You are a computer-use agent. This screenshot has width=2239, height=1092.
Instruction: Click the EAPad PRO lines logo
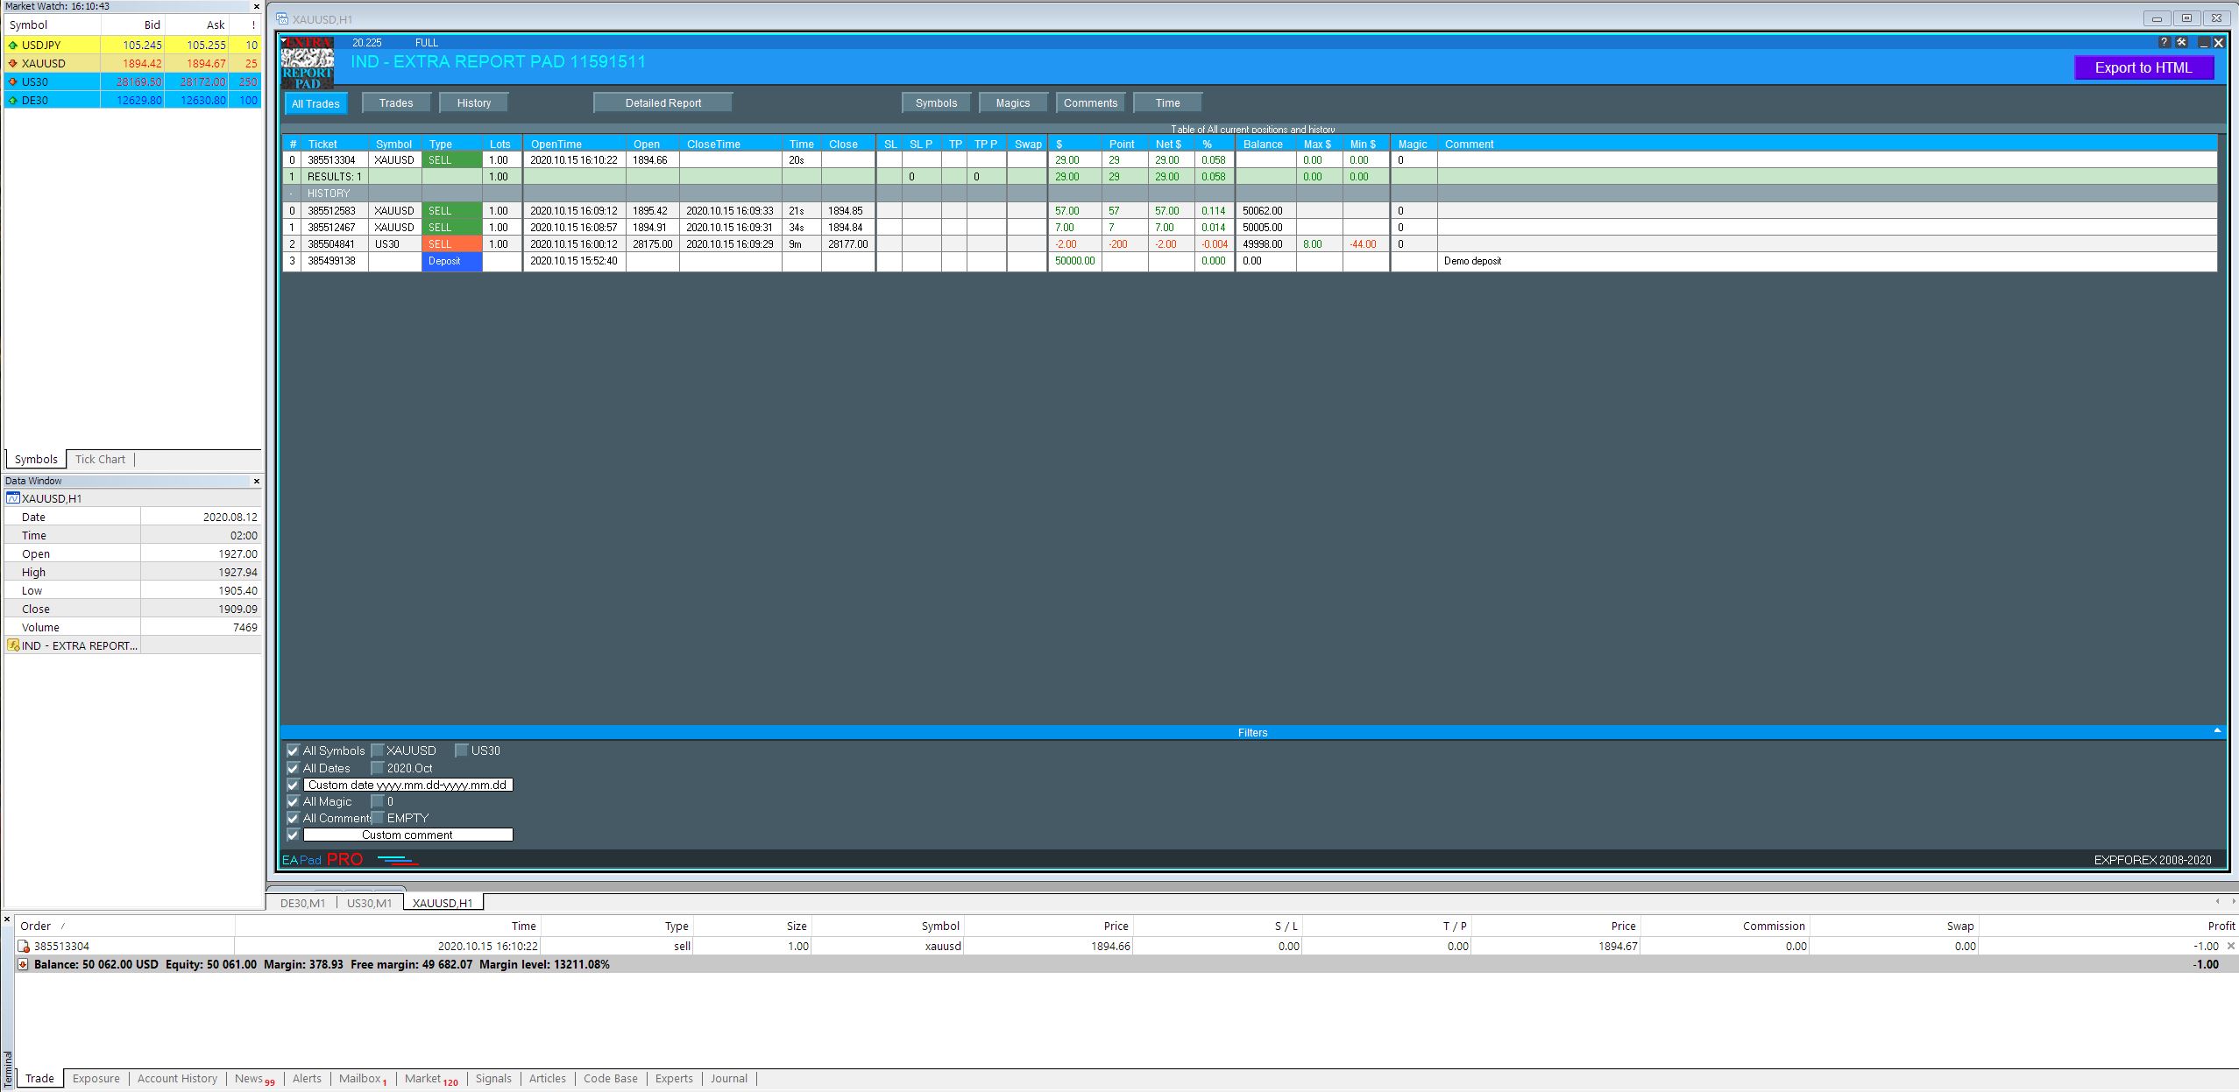click(x=398, y=860)
